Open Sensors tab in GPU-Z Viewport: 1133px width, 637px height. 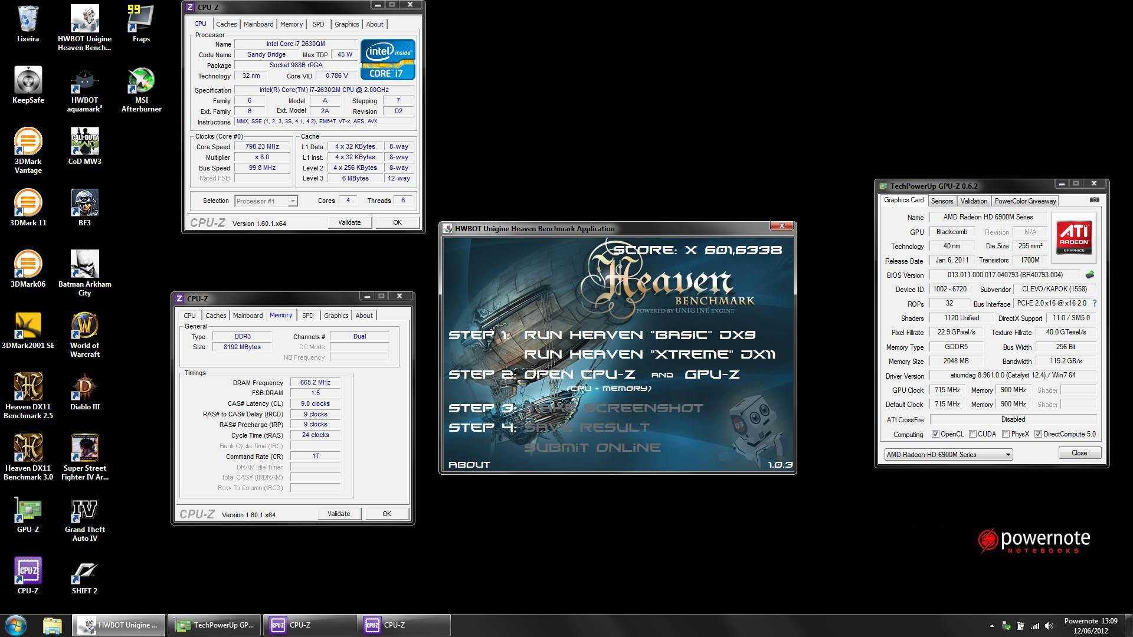pos(942,201)
